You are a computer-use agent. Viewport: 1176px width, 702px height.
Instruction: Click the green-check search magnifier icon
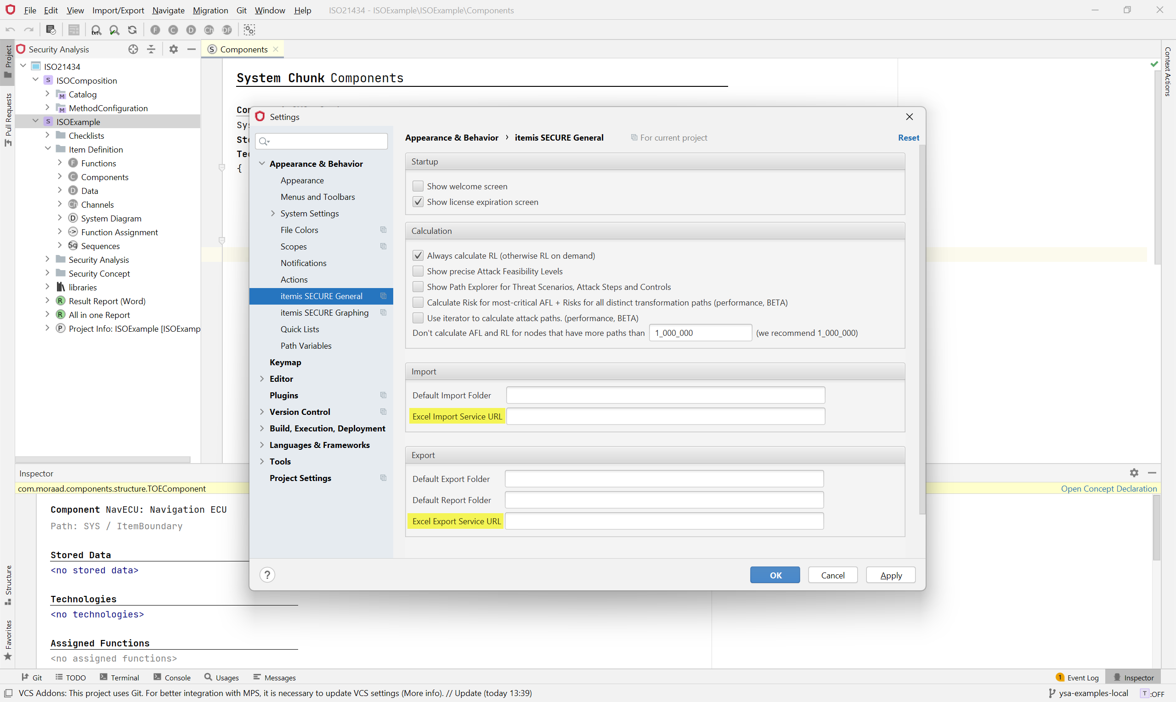[114, 30]
